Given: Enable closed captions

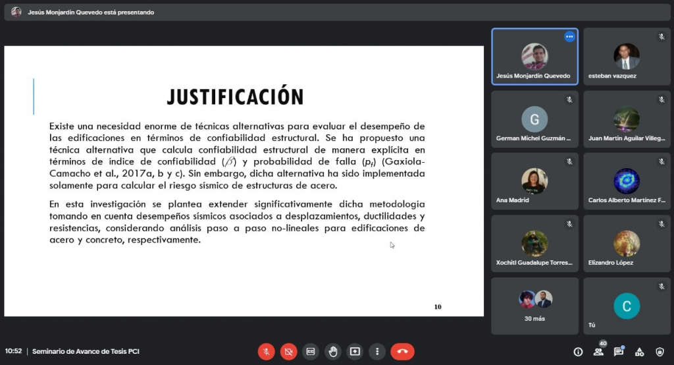Looking at the screenshot, I should coord(311,352).
